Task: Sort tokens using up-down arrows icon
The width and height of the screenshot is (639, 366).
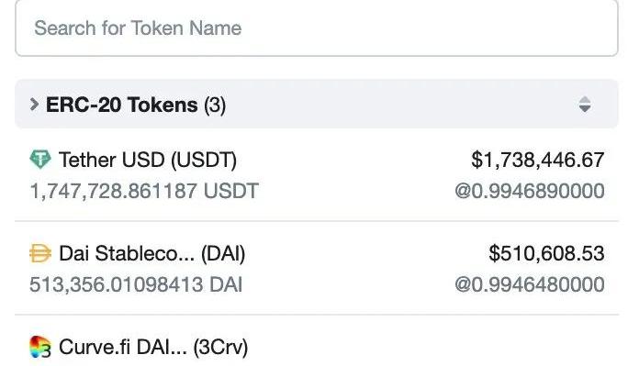Action: (x=585, y=105)
